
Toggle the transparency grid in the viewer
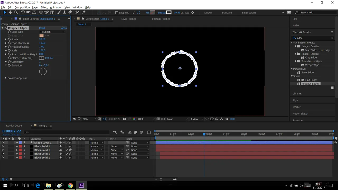coord(163,119)
